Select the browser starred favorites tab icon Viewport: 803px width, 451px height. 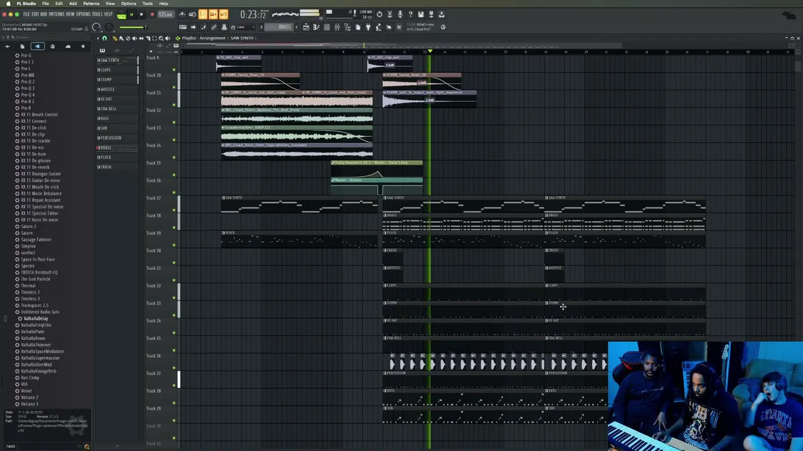tap(83, 46)
